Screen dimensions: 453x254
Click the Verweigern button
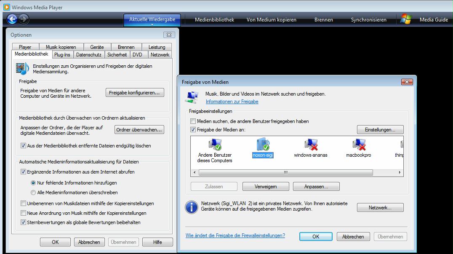pyautogui.click(x=266, y=186)
